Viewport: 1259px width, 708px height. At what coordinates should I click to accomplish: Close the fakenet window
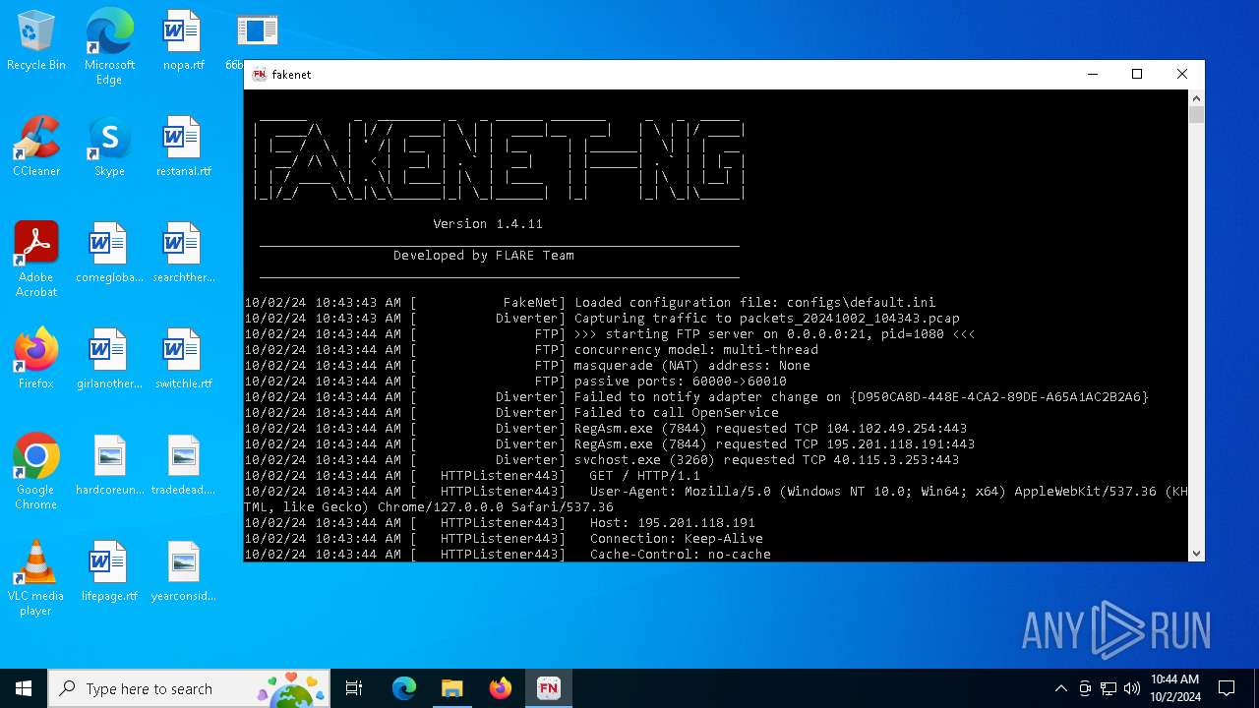click(1182, 74)
